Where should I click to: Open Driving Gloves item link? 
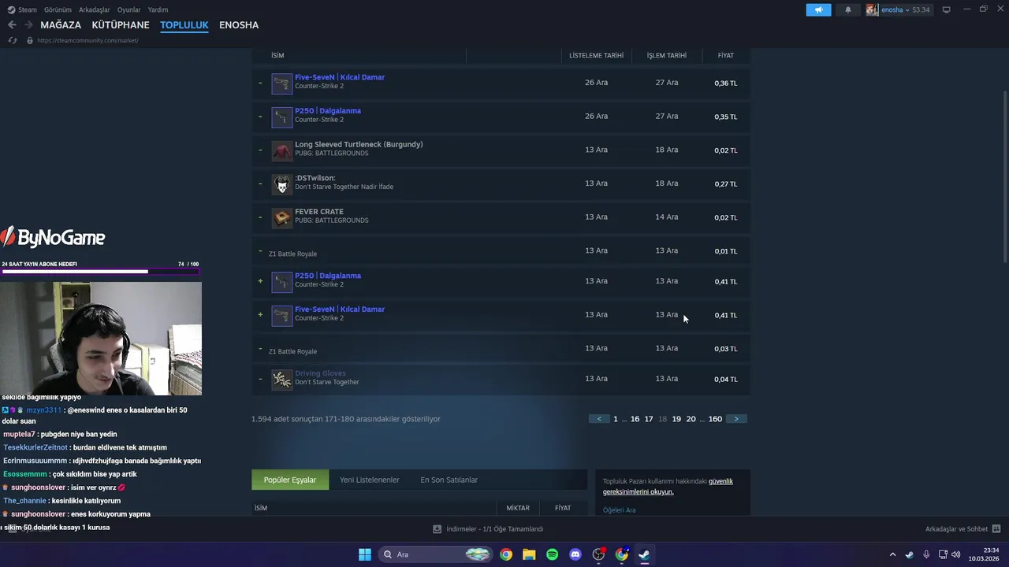[x=320, y=373]
